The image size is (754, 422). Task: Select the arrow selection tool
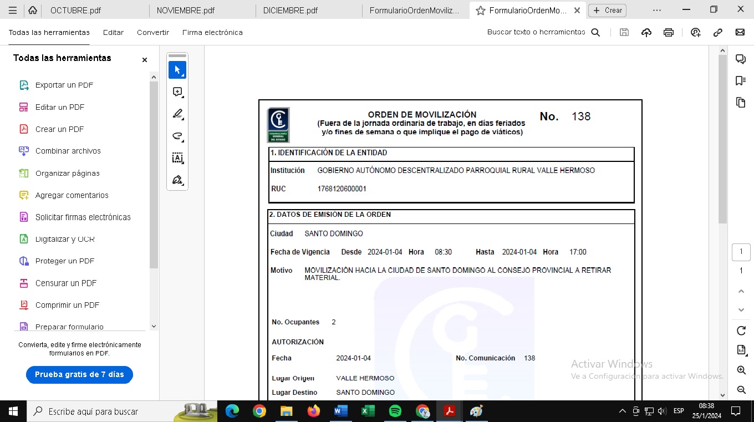tap(177, 70)
